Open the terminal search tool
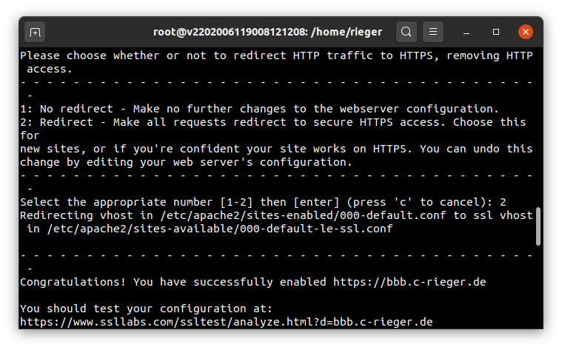 406,33
